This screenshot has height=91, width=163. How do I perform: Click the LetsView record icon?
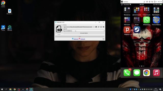(x=147, y=2)
